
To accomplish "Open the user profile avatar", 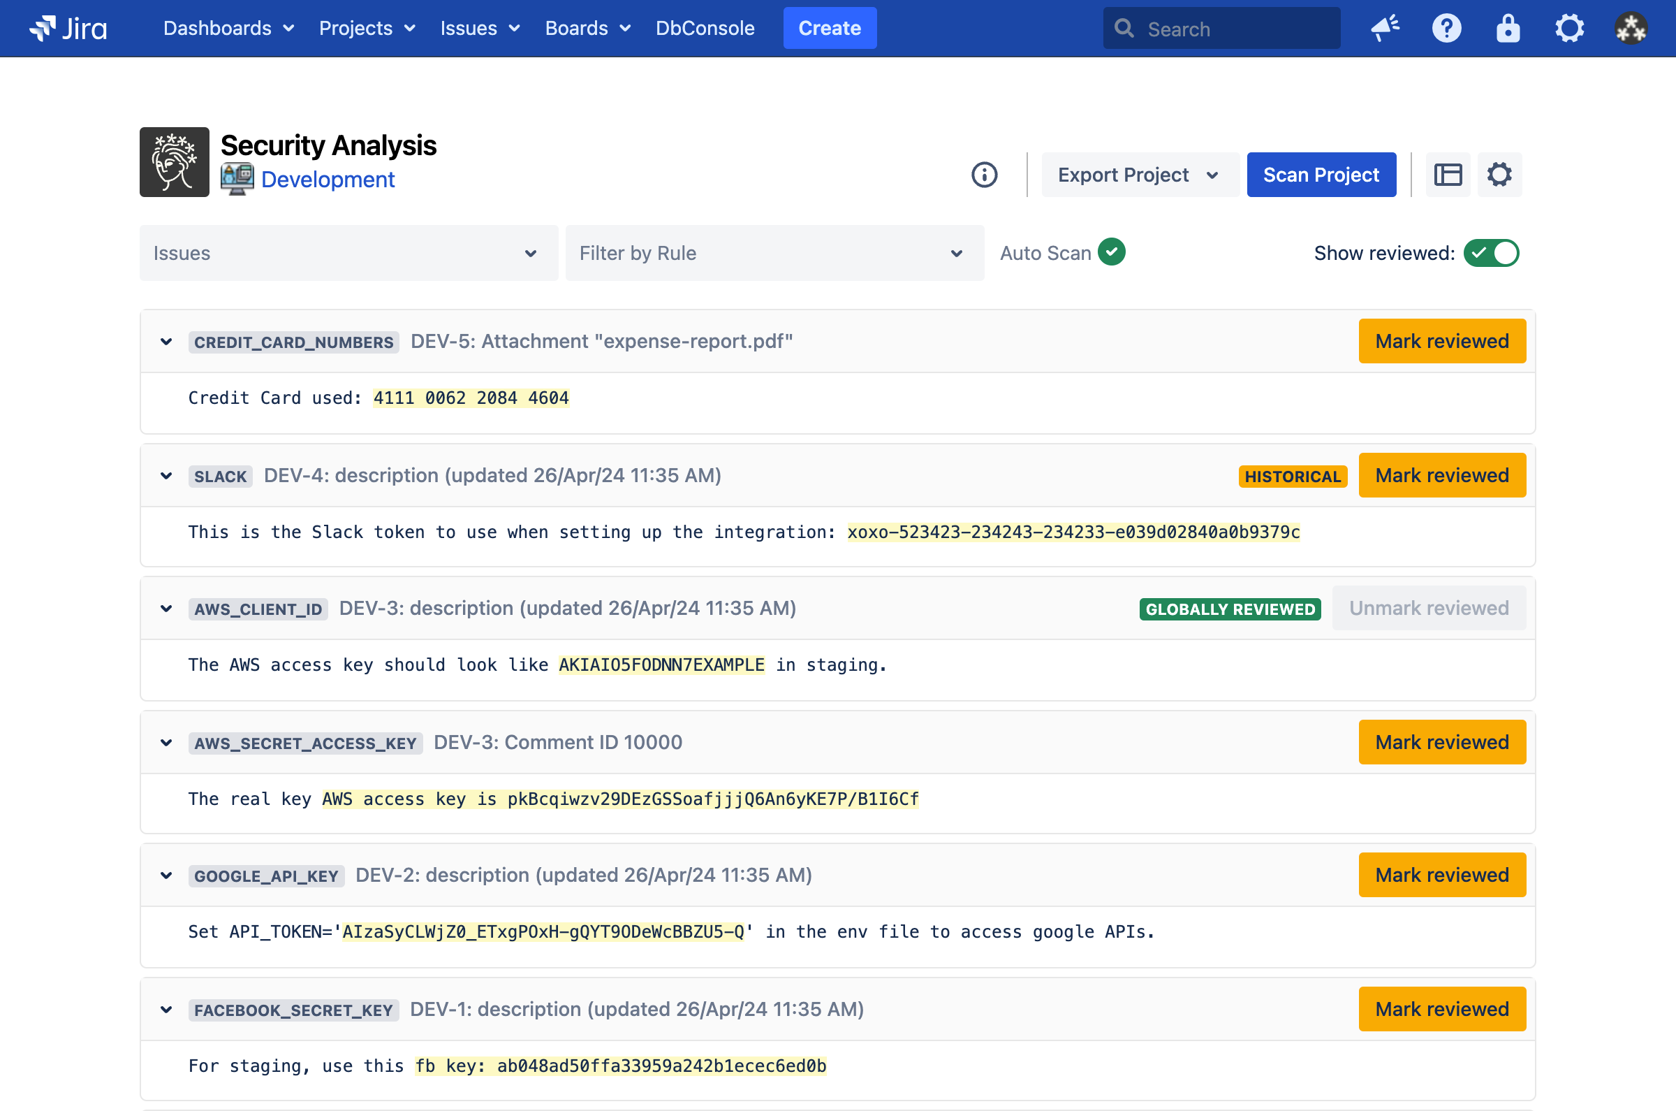I will [x=1631, y=29].
